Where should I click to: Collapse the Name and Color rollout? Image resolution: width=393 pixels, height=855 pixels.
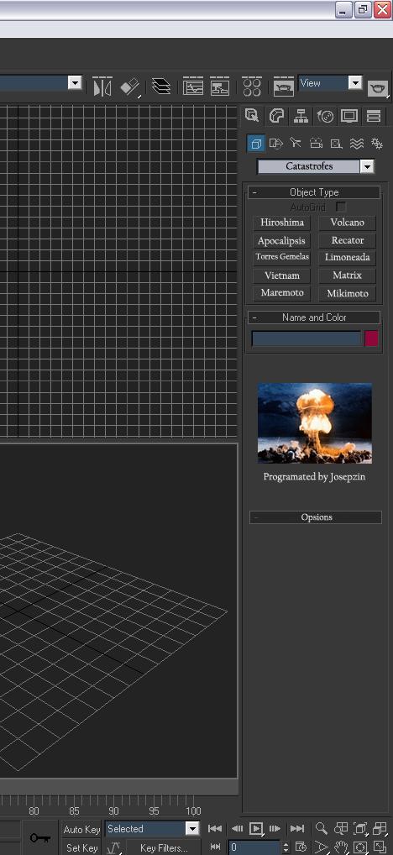pos(314,317)
